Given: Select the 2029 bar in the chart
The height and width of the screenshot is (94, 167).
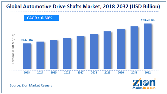Looking at the screenshot, I should (107, 50).
